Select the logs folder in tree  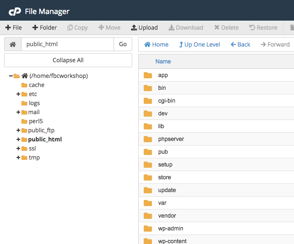pos(34,103)
